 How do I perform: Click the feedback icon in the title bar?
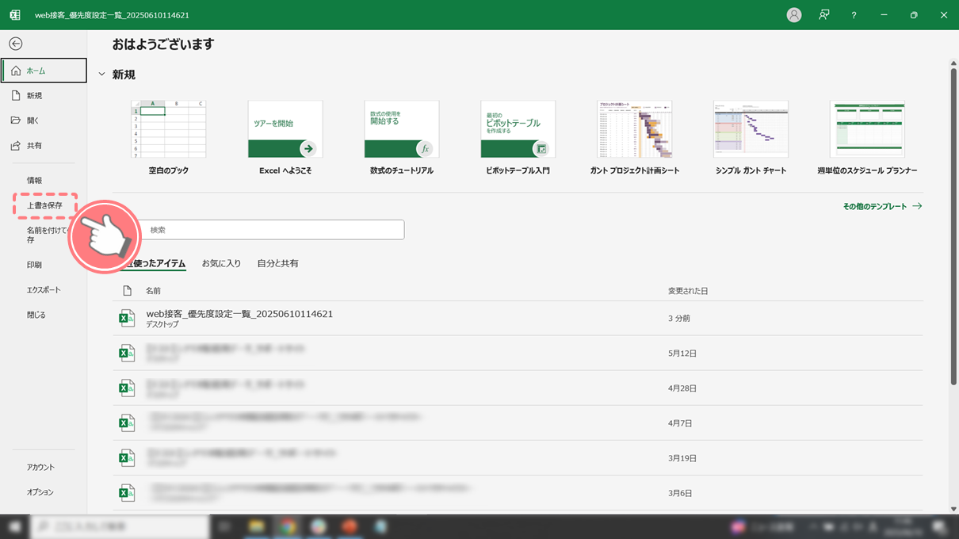click(824, 15)
